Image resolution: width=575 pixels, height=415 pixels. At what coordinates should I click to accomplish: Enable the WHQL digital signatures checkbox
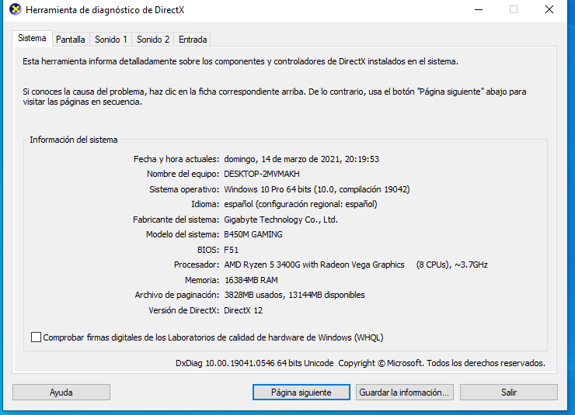36,337
